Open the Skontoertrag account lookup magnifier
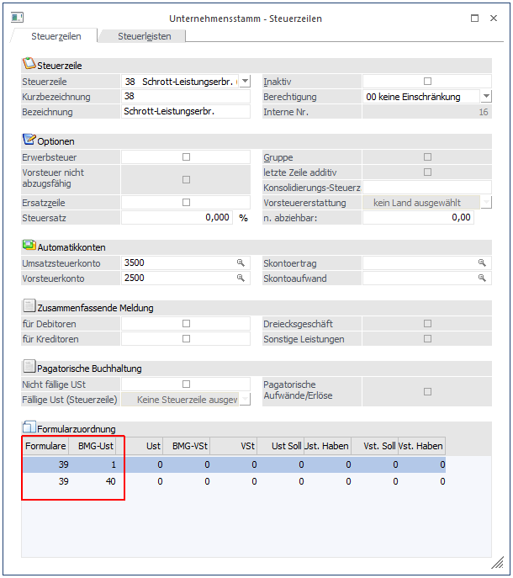Viewport: 513px width, 578px height. pos(482,263)
